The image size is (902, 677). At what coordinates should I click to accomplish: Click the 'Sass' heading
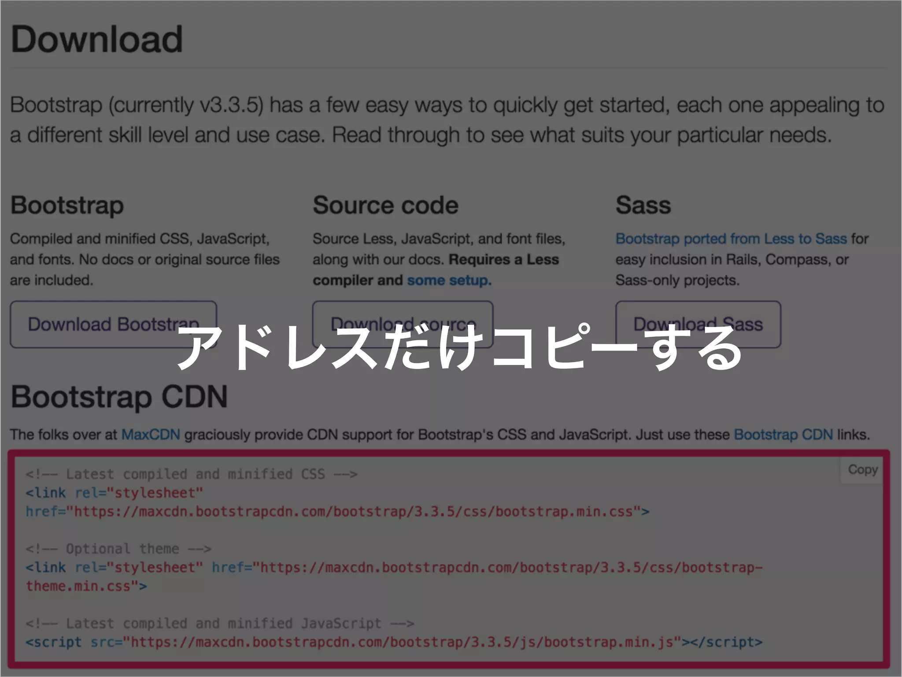tap(643, 205)
